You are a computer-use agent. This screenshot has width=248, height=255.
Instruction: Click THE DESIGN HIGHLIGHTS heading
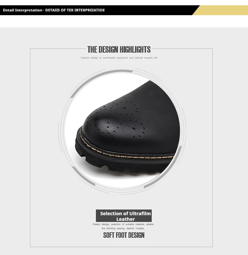click(119, 49)
